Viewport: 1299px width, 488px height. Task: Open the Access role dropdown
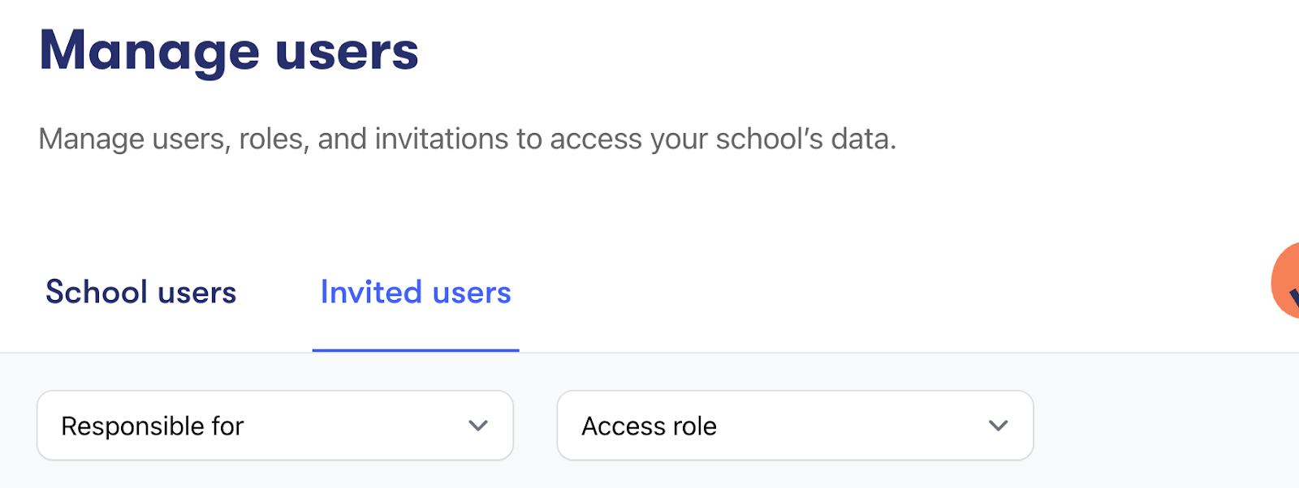(x=794, y=426)
